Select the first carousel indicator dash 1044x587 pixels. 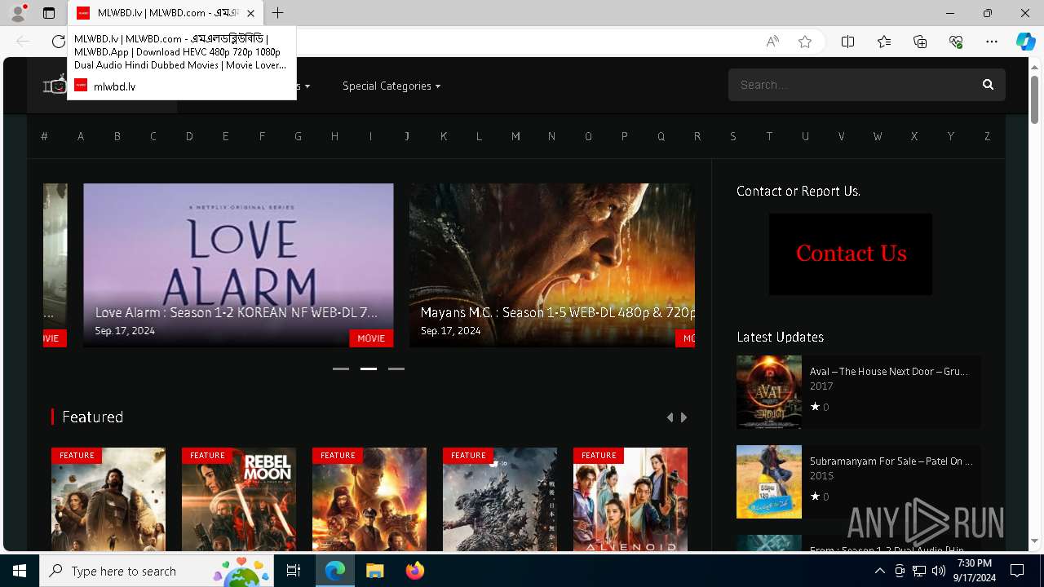click(x=341, y=369)
